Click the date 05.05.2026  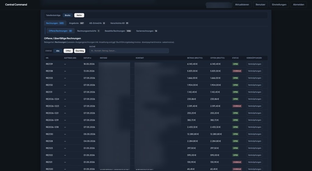click(89, 134)
